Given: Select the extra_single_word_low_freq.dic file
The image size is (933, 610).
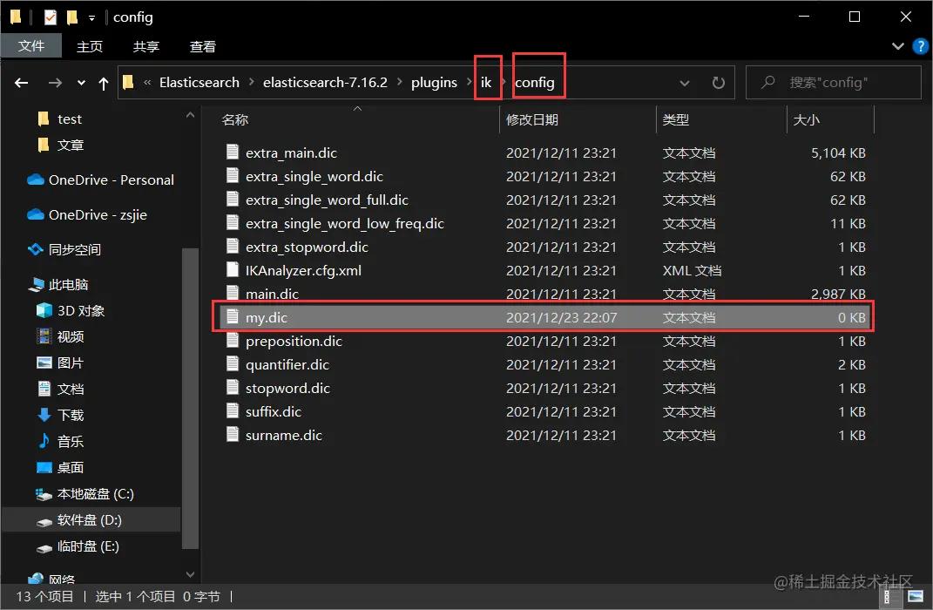Looking at the screenshot, I should (544, 224).
